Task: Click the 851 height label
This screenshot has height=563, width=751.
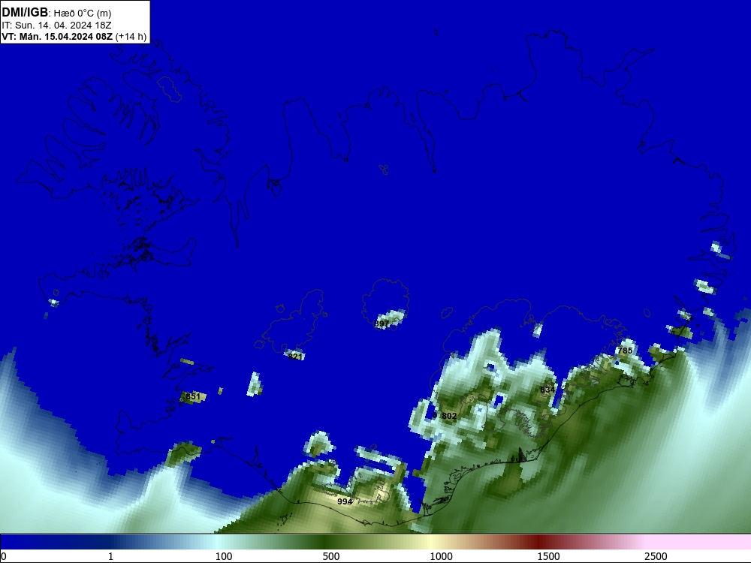Action: pos(193,396)
